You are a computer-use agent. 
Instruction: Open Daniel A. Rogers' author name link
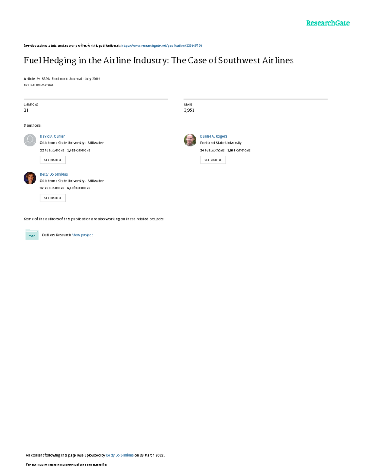[213, 136]
